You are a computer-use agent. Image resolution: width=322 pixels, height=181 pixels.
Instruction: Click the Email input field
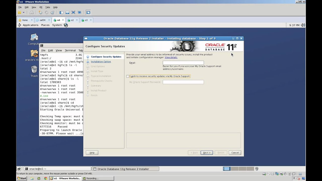183,63
